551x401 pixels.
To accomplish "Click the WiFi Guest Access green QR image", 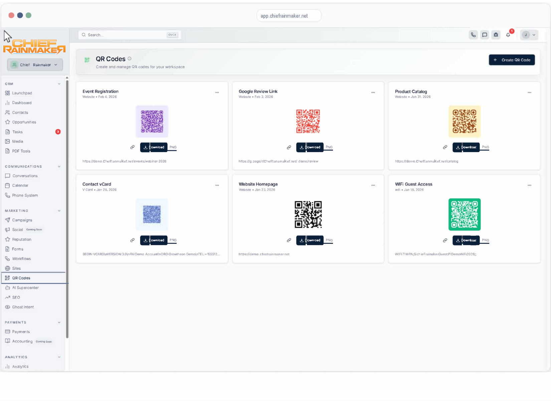I will [465, 215].
